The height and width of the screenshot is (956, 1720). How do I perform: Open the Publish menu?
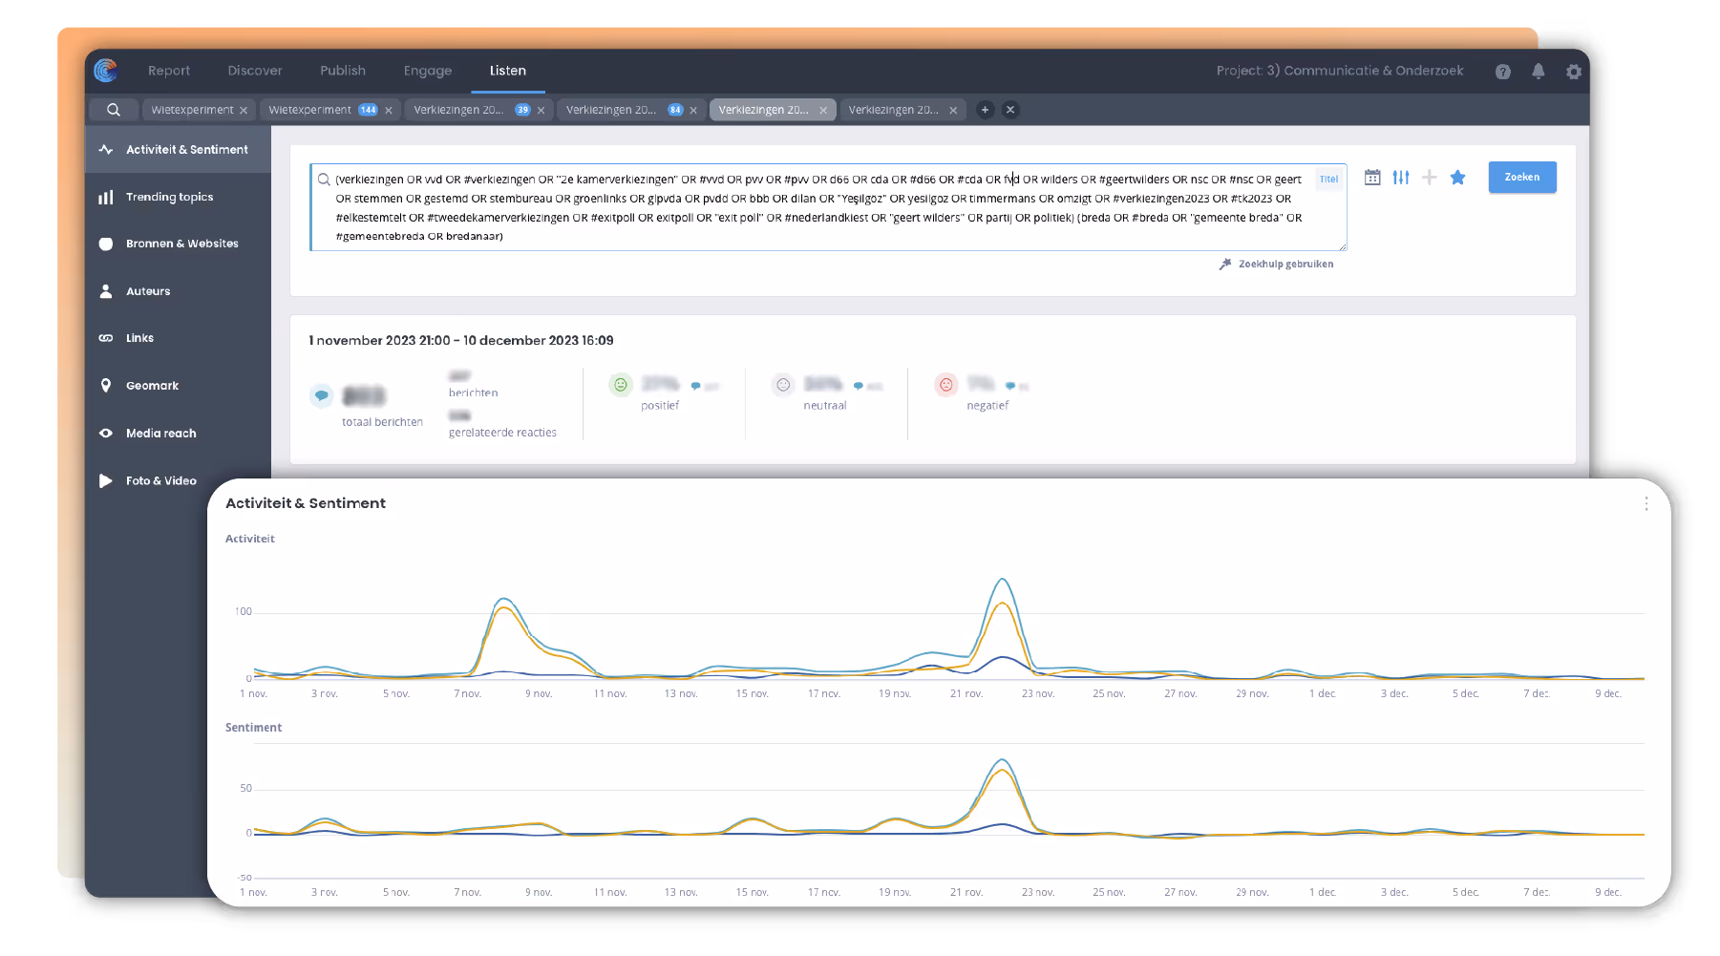click(x=343, y=71)
